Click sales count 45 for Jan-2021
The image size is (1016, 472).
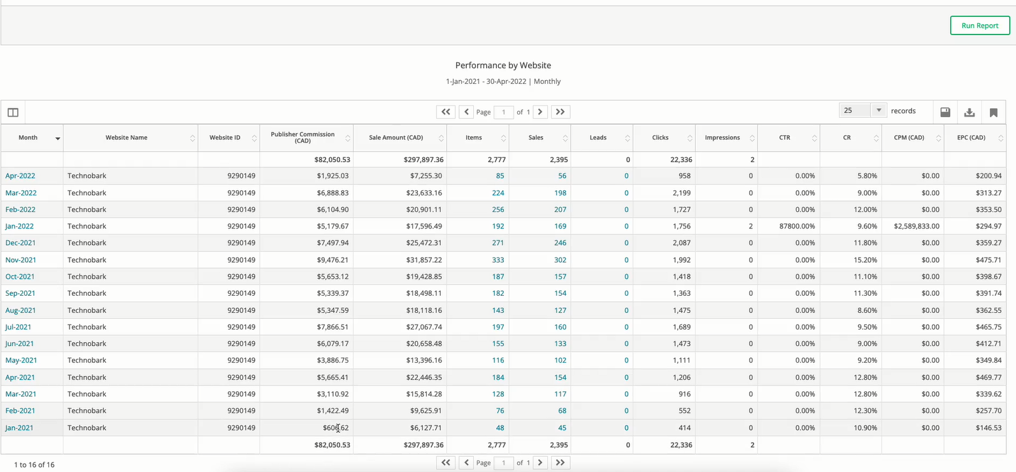[x=562, y=427]
